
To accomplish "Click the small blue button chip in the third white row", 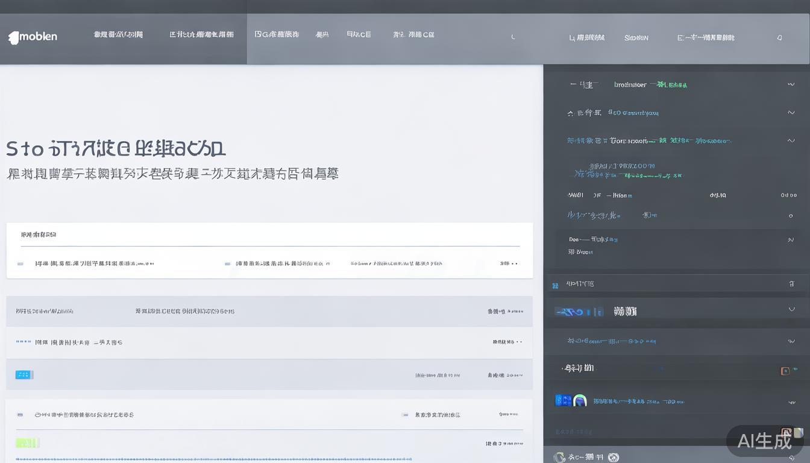I will point(24,374).
